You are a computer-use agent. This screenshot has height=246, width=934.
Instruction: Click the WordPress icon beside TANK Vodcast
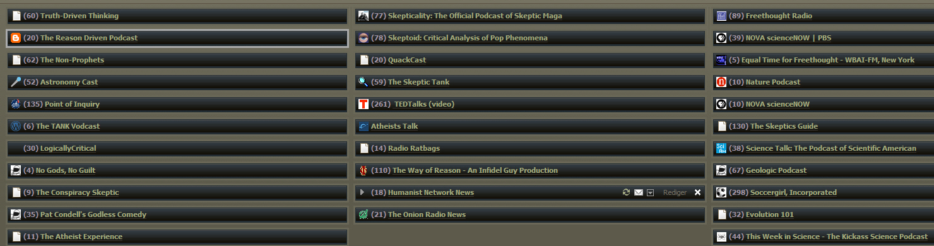(16, 126)
